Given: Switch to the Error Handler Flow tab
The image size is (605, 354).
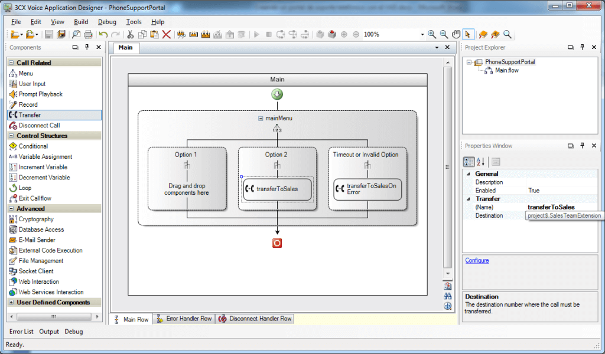Looking at the screenshot, I should pos(184,319).
